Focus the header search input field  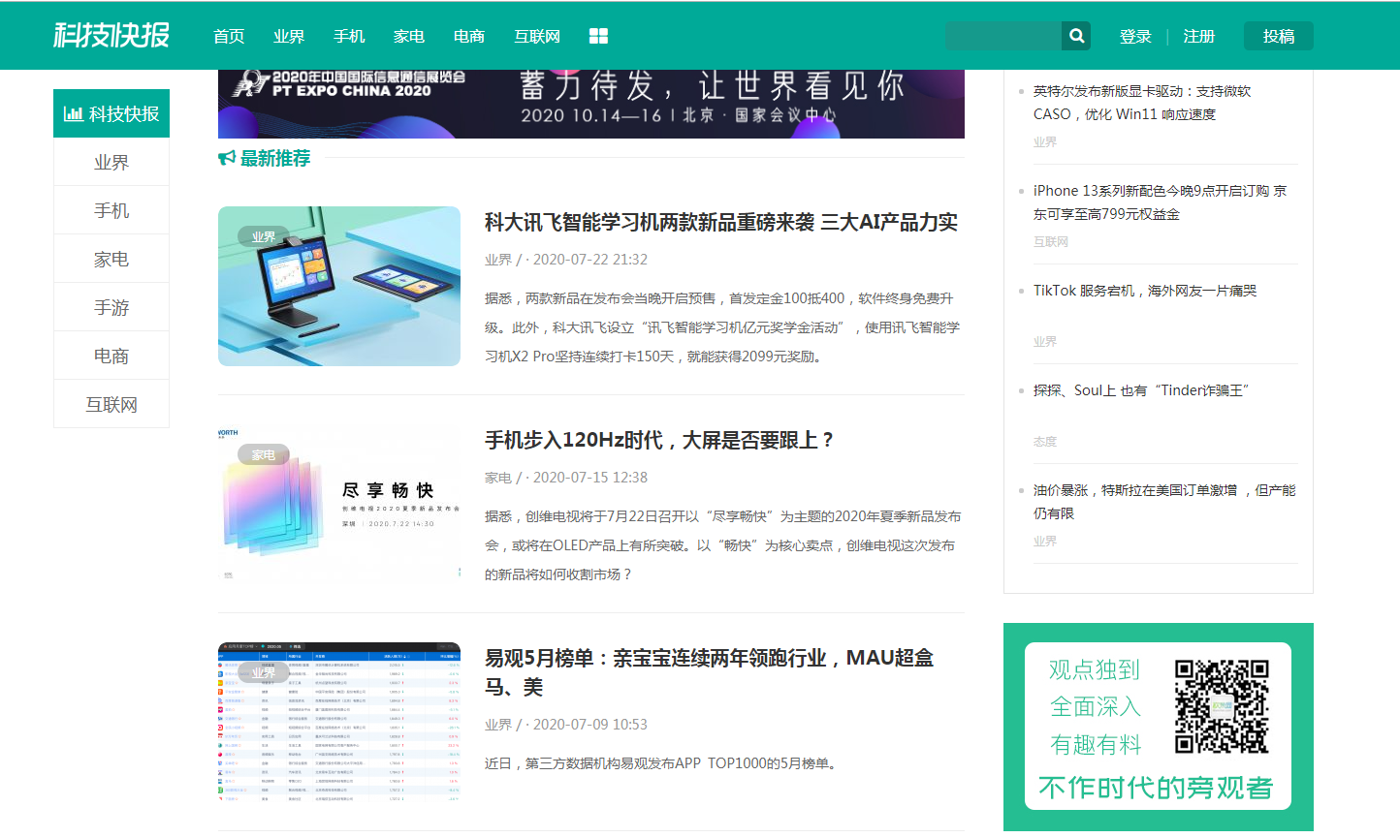(x=1003, y=36)
